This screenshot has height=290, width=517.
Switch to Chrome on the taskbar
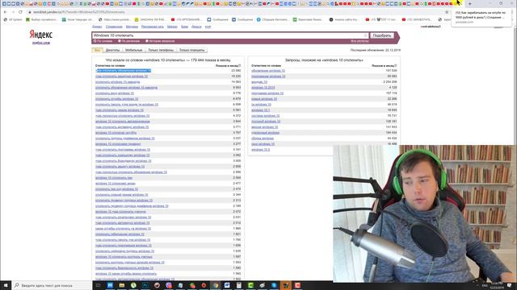pos(216,285)
